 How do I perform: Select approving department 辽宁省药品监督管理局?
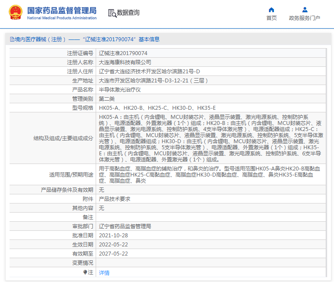click(x=125, y=226)
